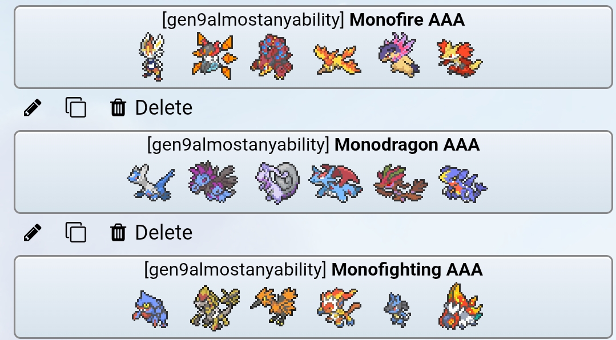Click the Goodra sprite in Monodragon team
The image size is (616, 340).
[277, 183]
